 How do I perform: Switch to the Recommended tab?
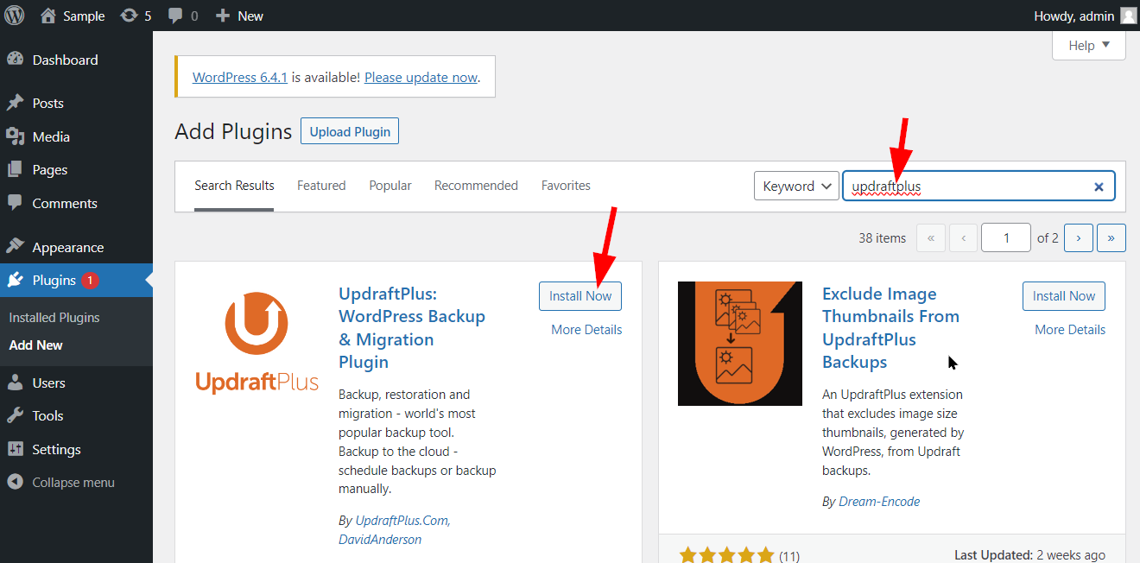pyautogui.click(x=476, y=186)
